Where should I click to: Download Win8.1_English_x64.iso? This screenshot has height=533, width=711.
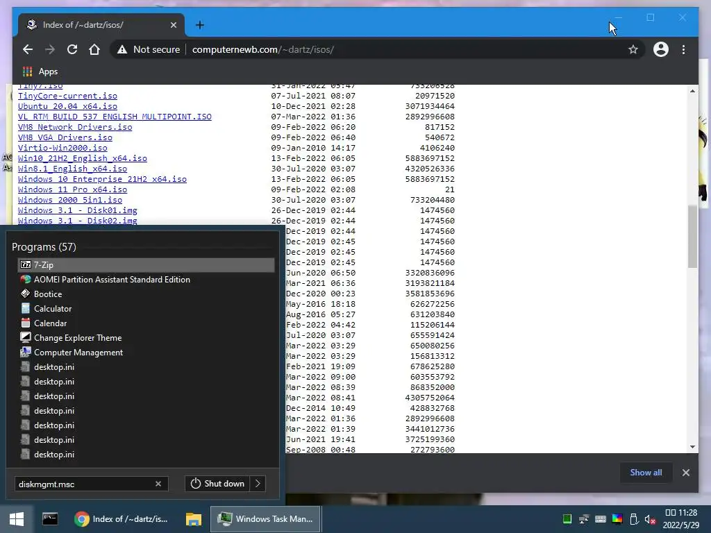click(x=72, y=169)
